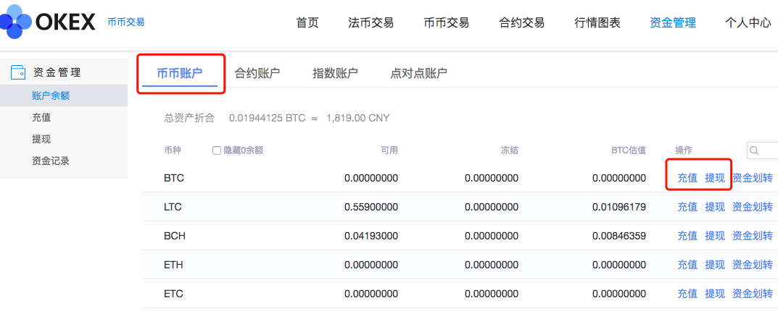This screenshot has height=311, width=778.
Task: Select the 币币账户 tab
Action: click(180, 73)
